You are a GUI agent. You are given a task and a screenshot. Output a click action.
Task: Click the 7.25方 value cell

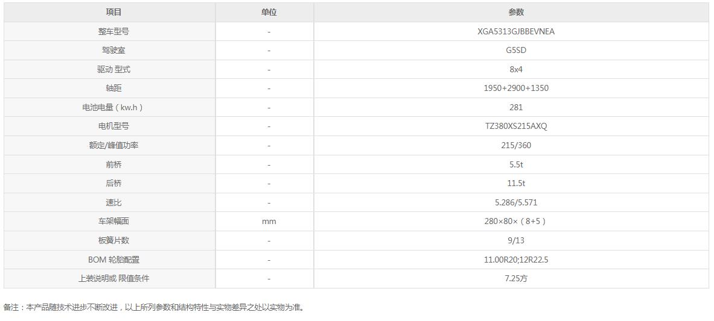[516, 279]
